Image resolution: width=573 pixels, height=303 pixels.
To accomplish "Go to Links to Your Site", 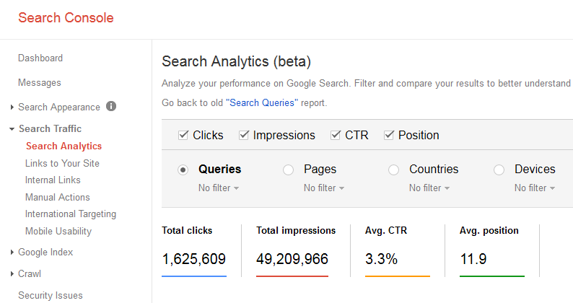I will [62, 163].
